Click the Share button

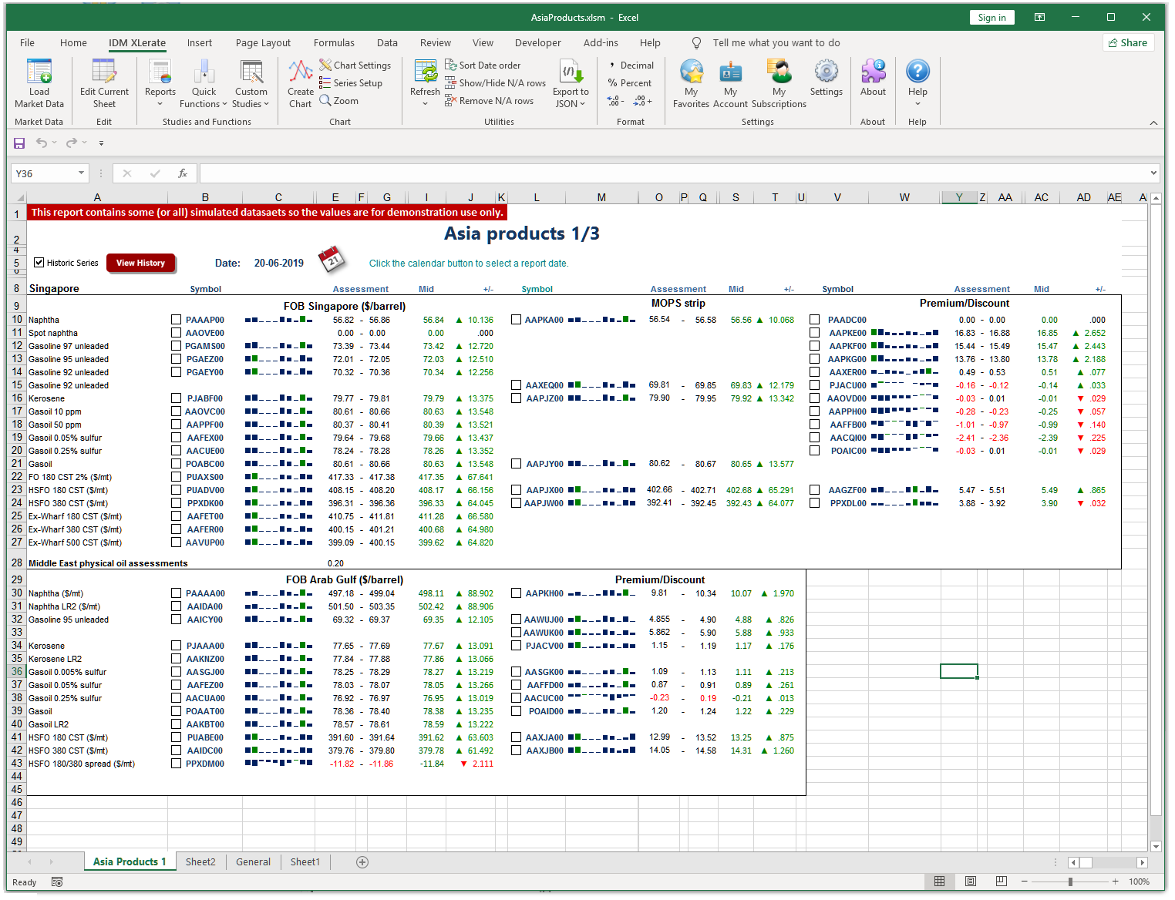(x=1128, y=43)
